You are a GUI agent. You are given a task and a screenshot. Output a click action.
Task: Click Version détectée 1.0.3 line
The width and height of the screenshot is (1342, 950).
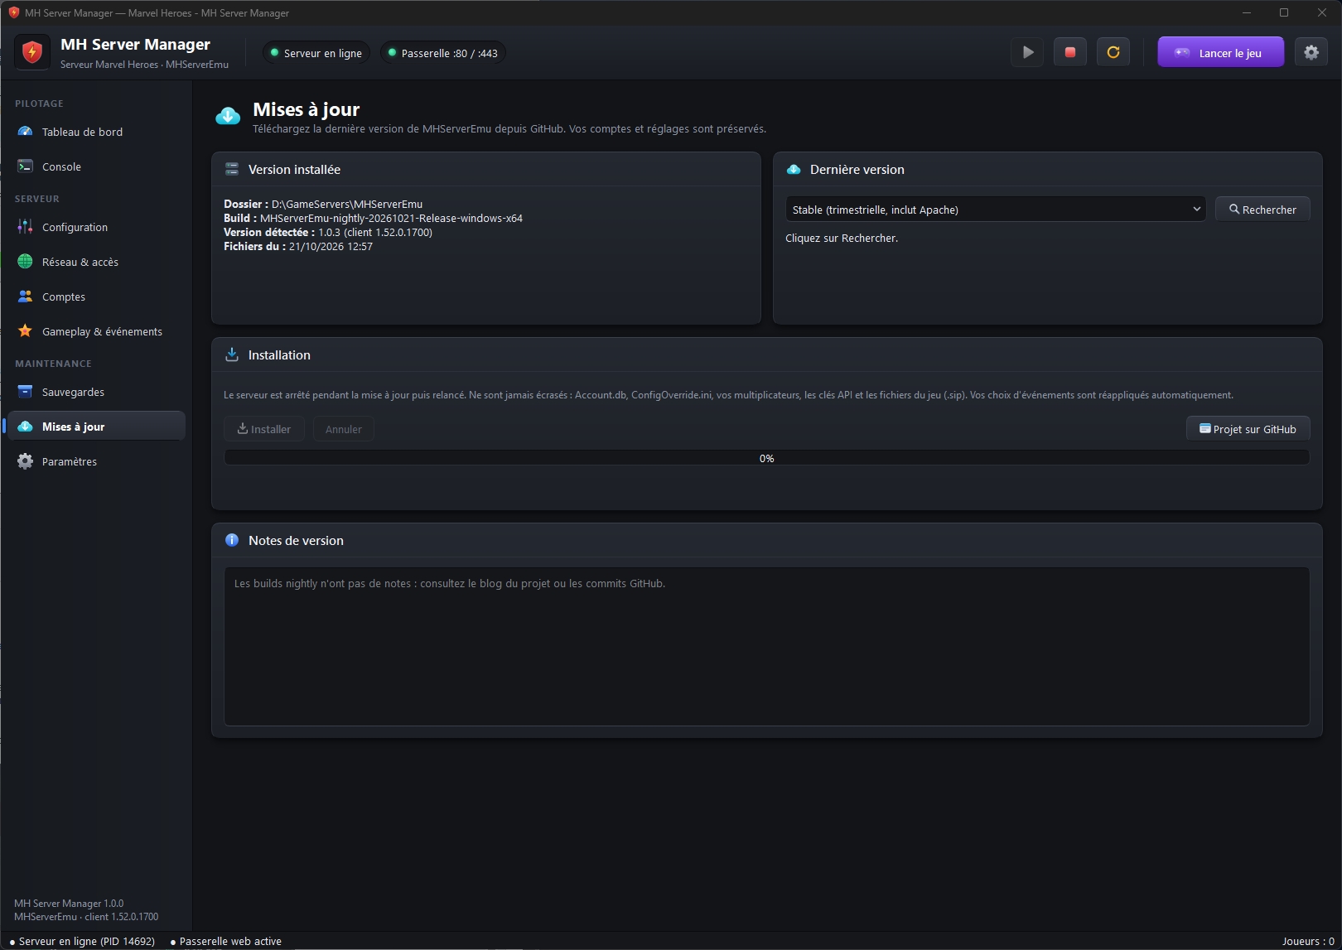point(328,232)
